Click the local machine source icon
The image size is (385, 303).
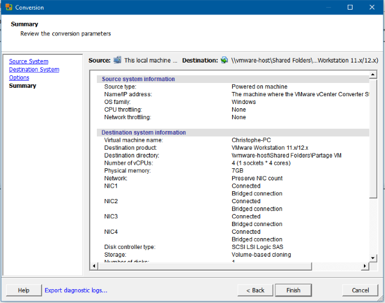coord(118,60)
